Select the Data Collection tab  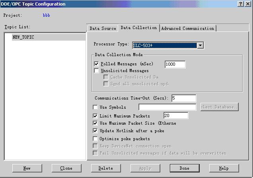tap(138, 28)
